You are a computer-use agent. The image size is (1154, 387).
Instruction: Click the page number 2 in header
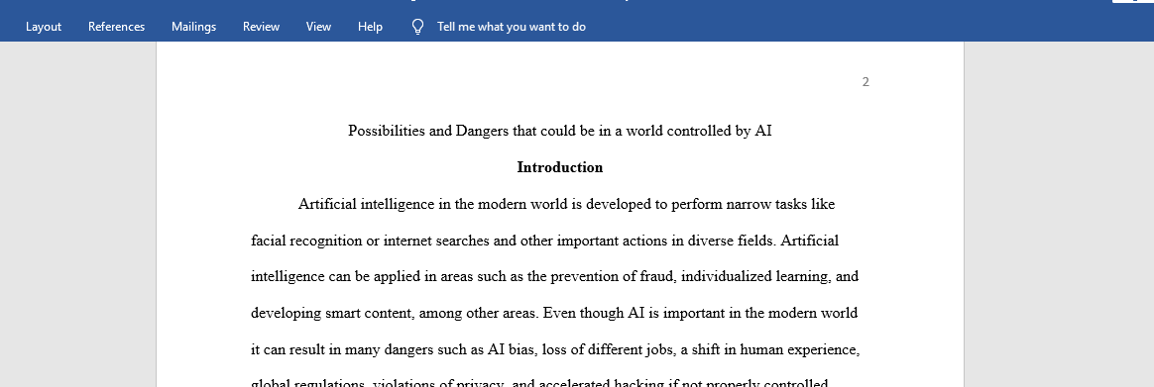click(x=865, y=82)
